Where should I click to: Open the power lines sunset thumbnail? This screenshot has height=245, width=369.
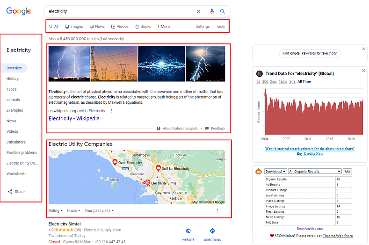(x=114, y=64)
